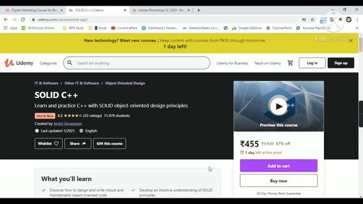Open the Google AdSense bookmark
363x204 pixels.
tap(247, 28)
